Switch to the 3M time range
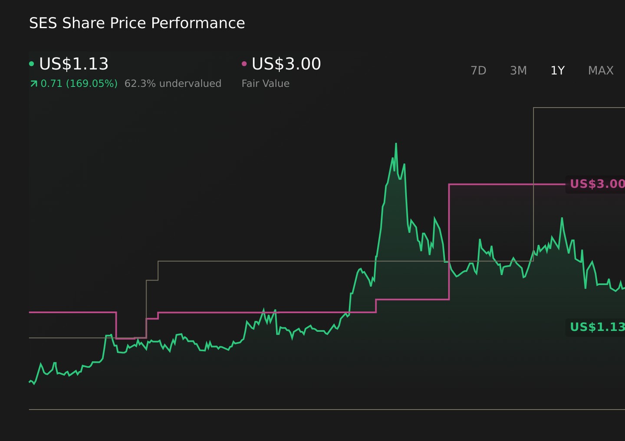Viewport: 625px width, 441px height. point(518,71)
